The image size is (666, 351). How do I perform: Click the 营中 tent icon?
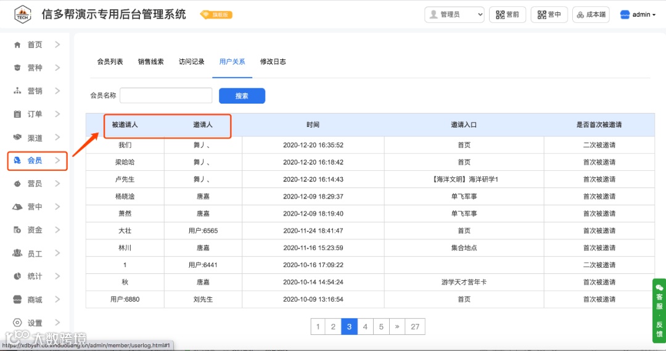17,207
